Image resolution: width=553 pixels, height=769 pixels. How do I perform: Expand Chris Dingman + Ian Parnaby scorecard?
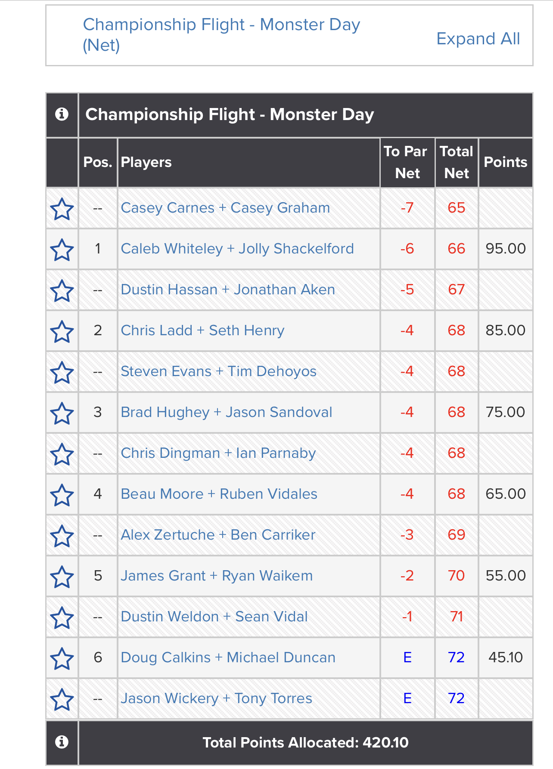coord(218,453)
